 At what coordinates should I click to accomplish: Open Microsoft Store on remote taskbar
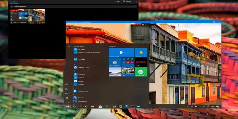click(100, 106)
